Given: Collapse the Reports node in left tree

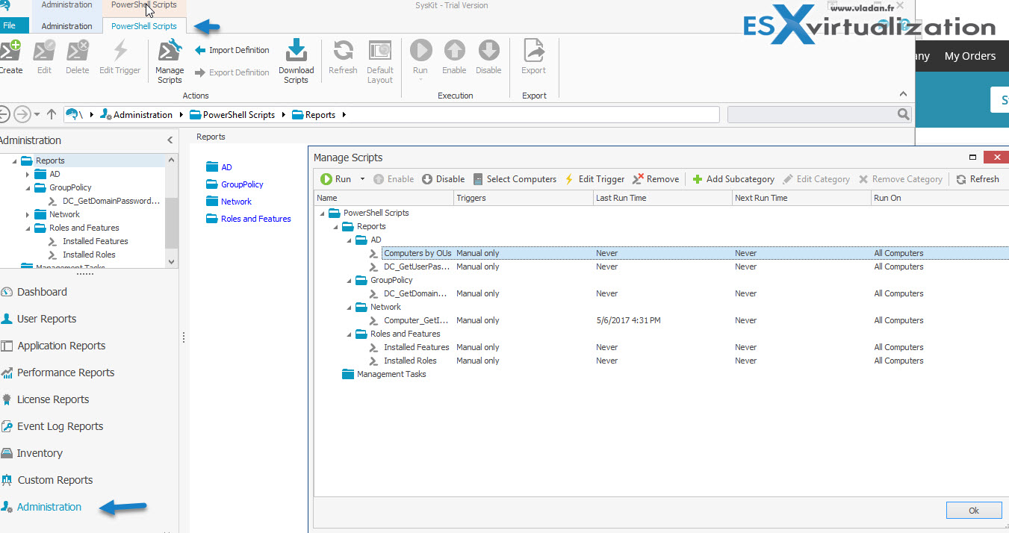Looking at the screenshot, I should tap(14, 160).
